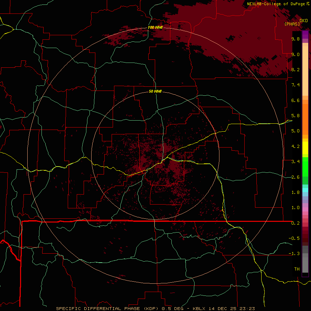Pick the bright green color band on scale
This screenshot has height=311, width=311.
pyautogui.click(x=305, y=167)
